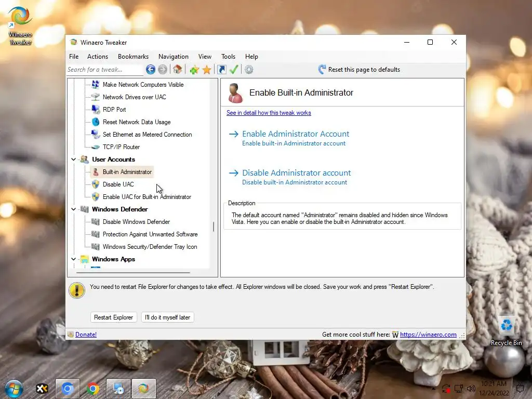Image resolution: width=532 pixels, height=399 pixels.
Task: Open the https://winaero.com link
Action: click(x=428, y=335)
